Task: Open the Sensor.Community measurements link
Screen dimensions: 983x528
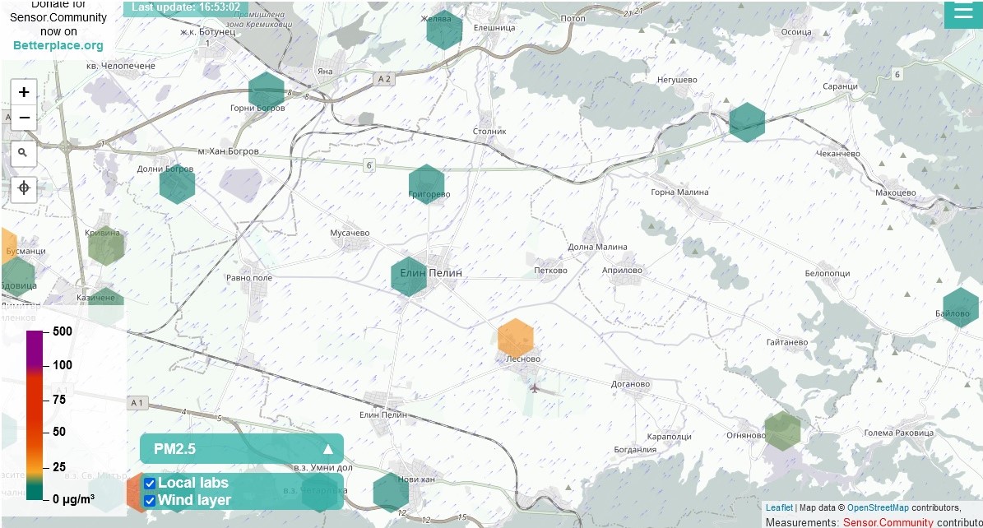Action: click(877, 522)
